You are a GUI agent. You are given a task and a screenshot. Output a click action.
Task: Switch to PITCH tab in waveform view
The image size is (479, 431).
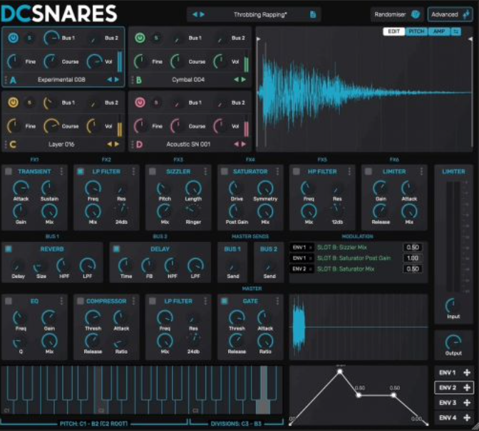point(416,31)
